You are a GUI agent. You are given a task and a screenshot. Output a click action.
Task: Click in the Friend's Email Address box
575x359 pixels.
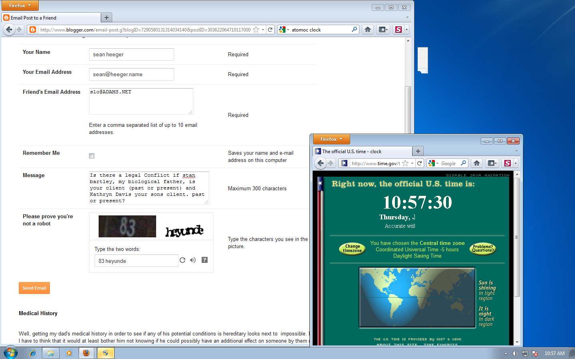coord(141,101)
